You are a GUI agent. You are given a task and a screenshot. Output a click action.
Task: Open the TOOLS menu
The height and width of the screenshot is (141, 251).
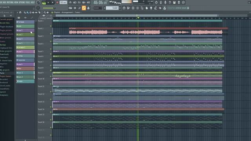click(28, 2)
